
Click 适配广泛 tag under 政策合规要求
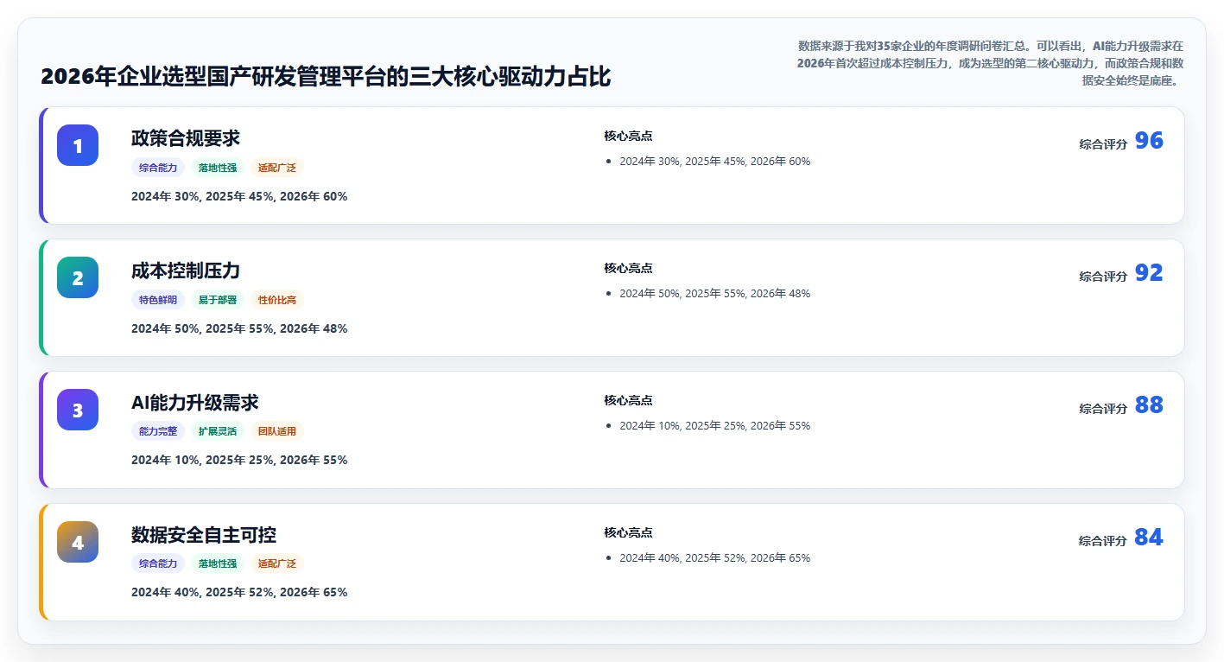point(277,168)
